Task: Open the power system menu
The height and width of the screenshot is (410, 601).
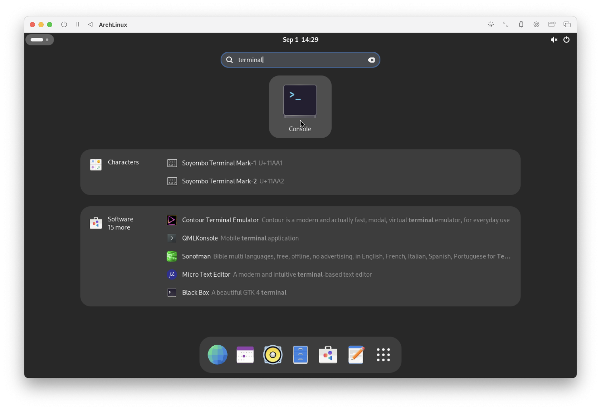Action: tap(566, 40)
